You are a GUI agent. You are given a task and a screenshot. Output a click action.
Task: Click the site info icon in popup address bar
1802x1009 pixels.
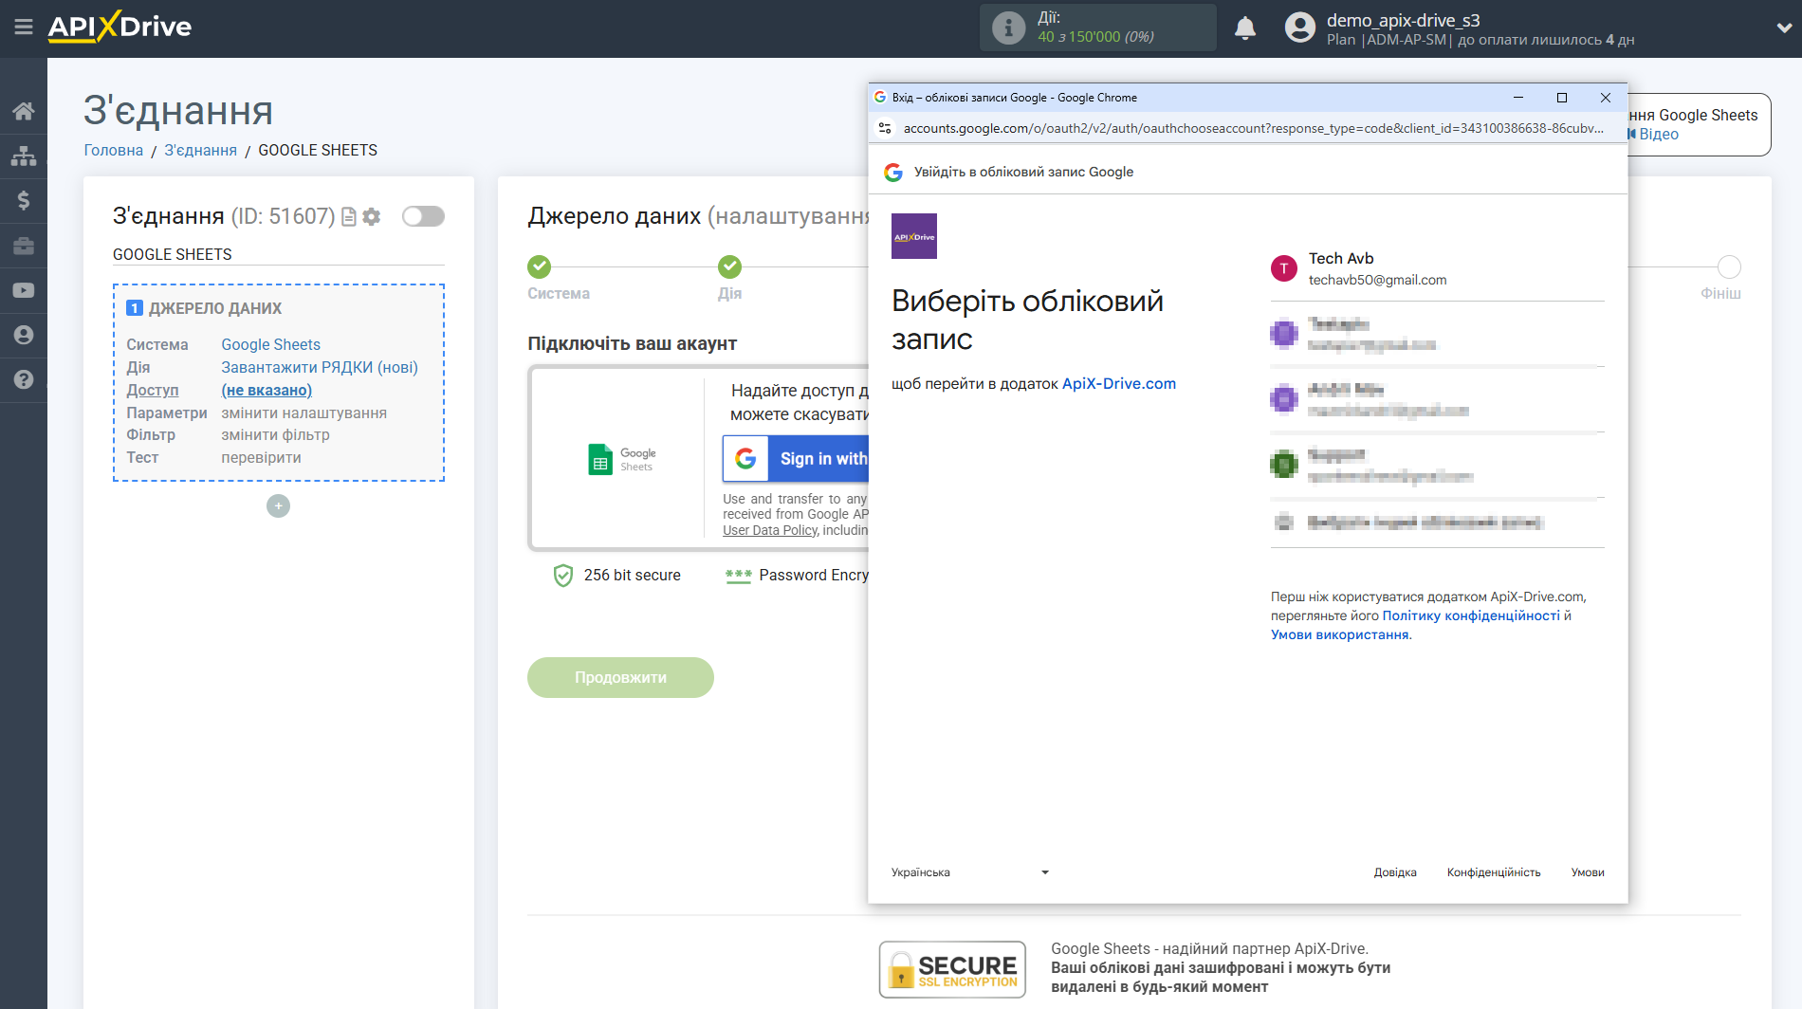point(885,128)
